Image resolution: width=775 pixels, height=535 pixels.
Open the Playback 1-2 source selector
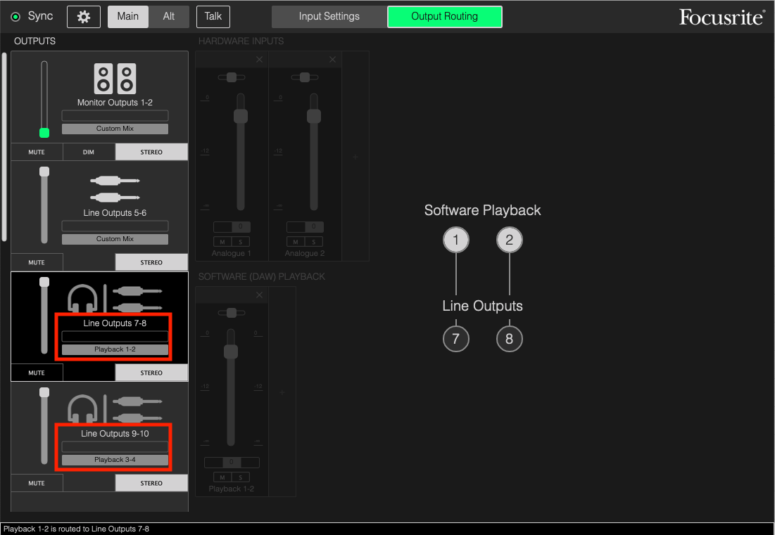coord(114,349)
